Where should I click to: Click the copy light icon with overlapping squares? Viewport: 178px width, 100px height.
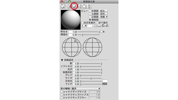click(x=103, y=26)
